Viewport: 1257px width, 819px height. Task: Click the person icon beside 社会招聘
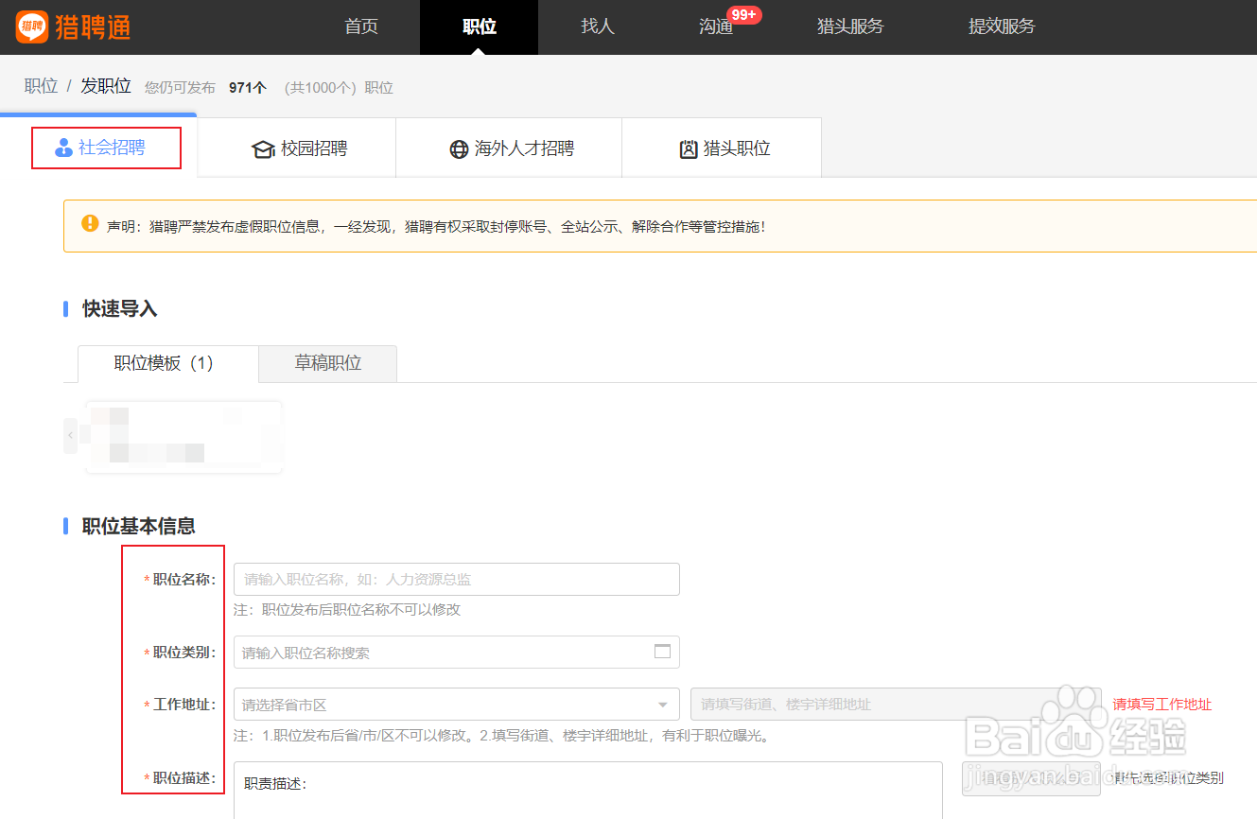click(x=63, y=148)
